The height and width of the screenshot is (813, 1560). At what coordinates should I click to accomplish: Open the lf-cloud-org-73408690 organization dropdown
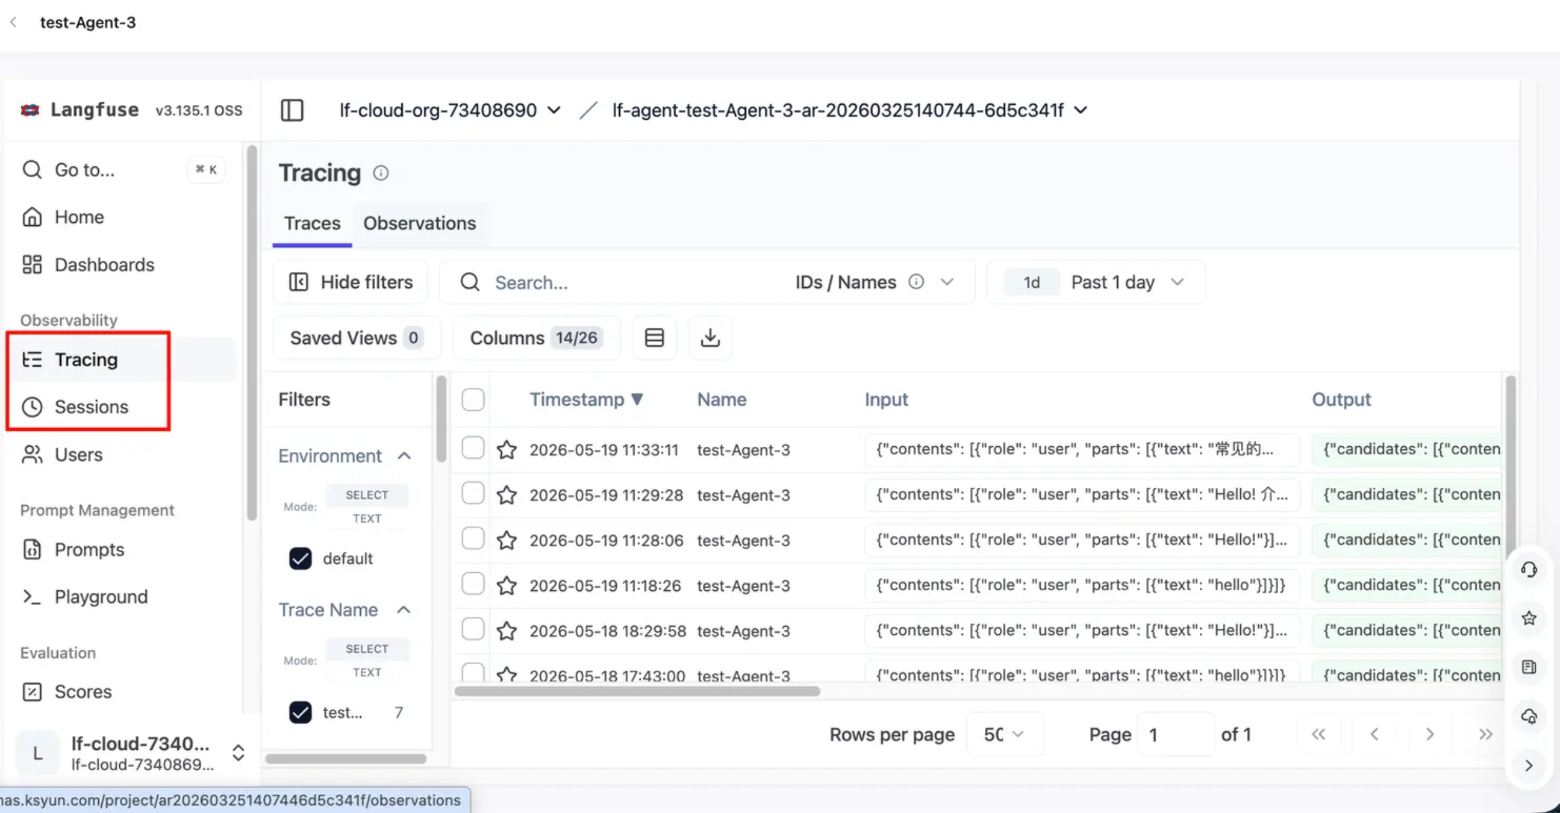(x=450, y=110)
